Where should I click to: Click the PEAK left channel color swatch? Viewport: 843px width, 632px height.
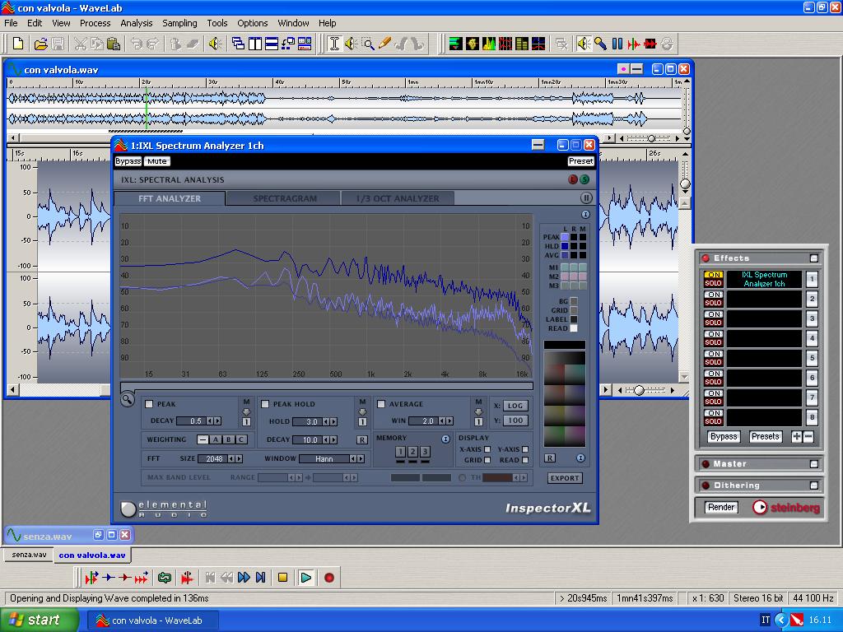tap(565, 237)
